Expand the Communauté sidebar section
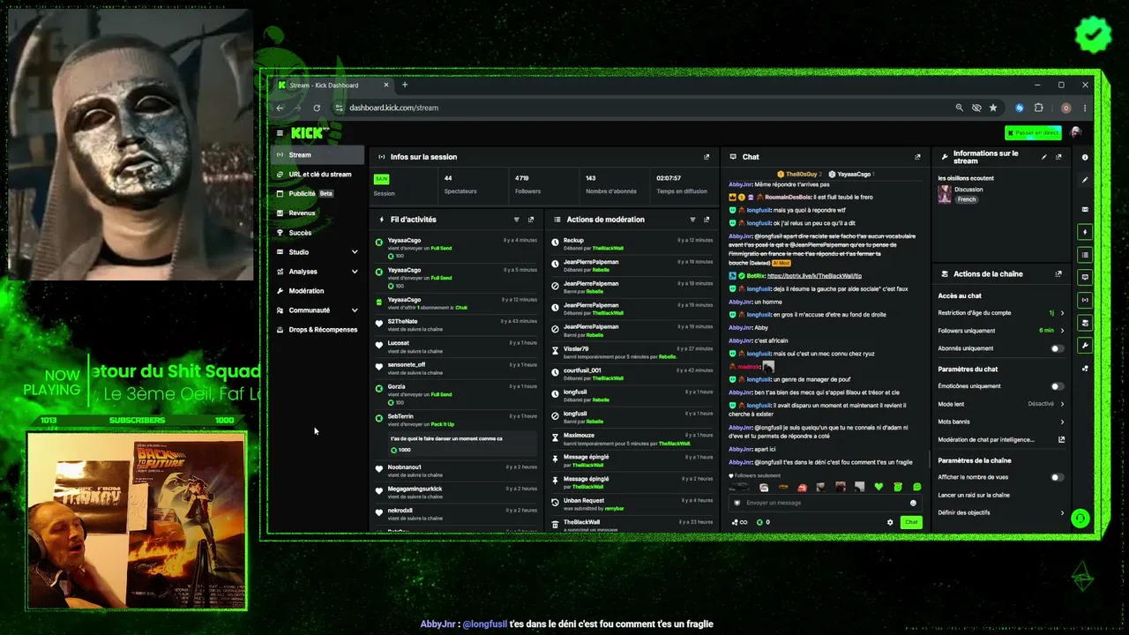Image resolution: width=1129 pixels, height=635 pixels. click(355, 310)
